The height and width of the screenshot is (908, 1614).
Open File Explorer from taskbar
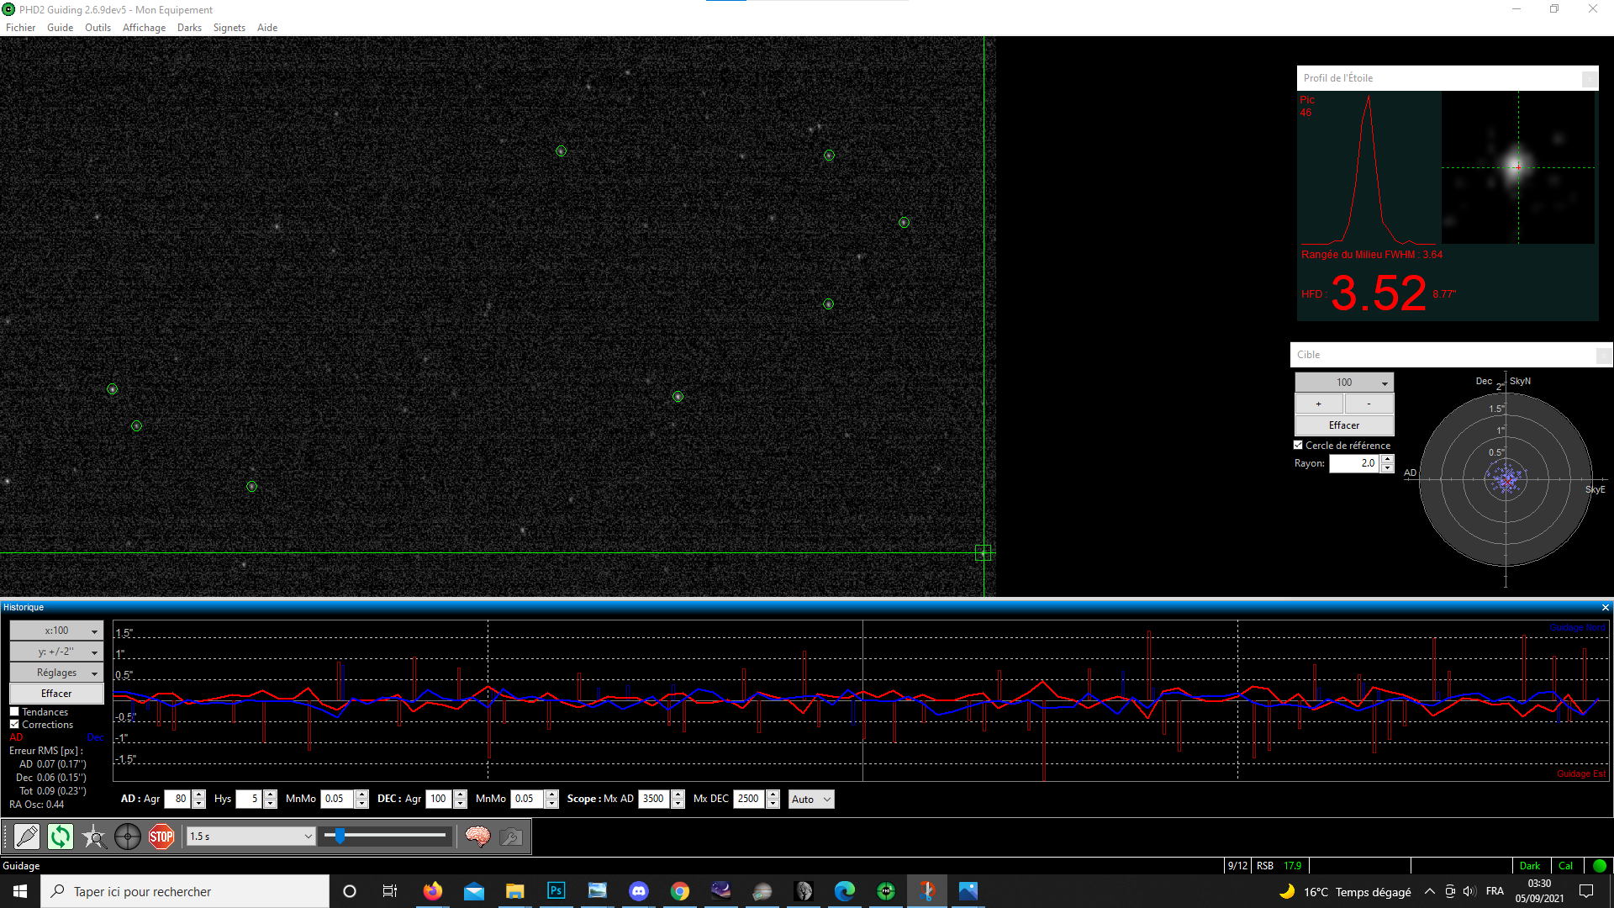point(515,891)
